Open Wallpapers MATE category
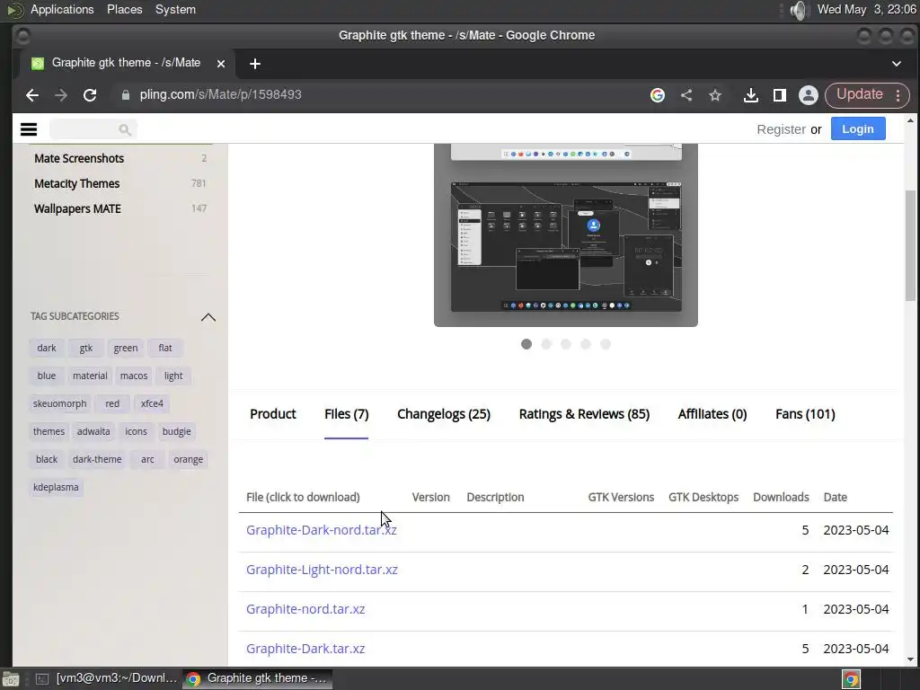The image size is (920, 690). tap(77, 208)
